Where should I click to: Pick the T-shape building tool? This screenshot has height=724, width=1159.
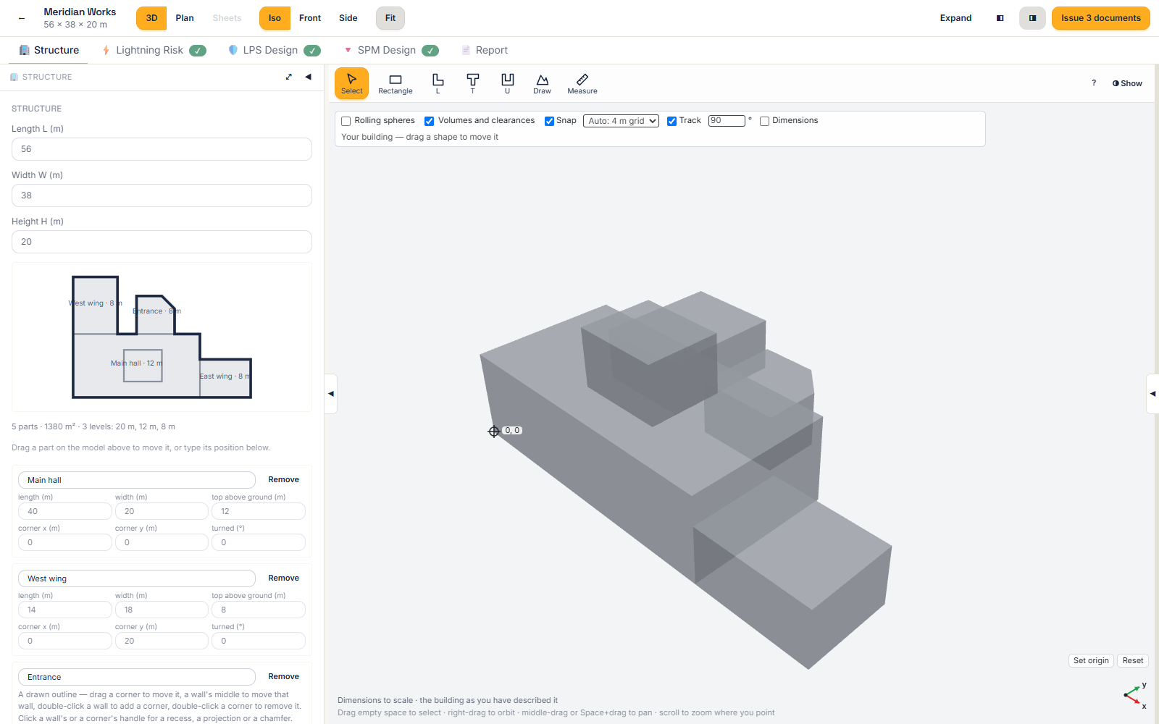click(x=472, y=83)
